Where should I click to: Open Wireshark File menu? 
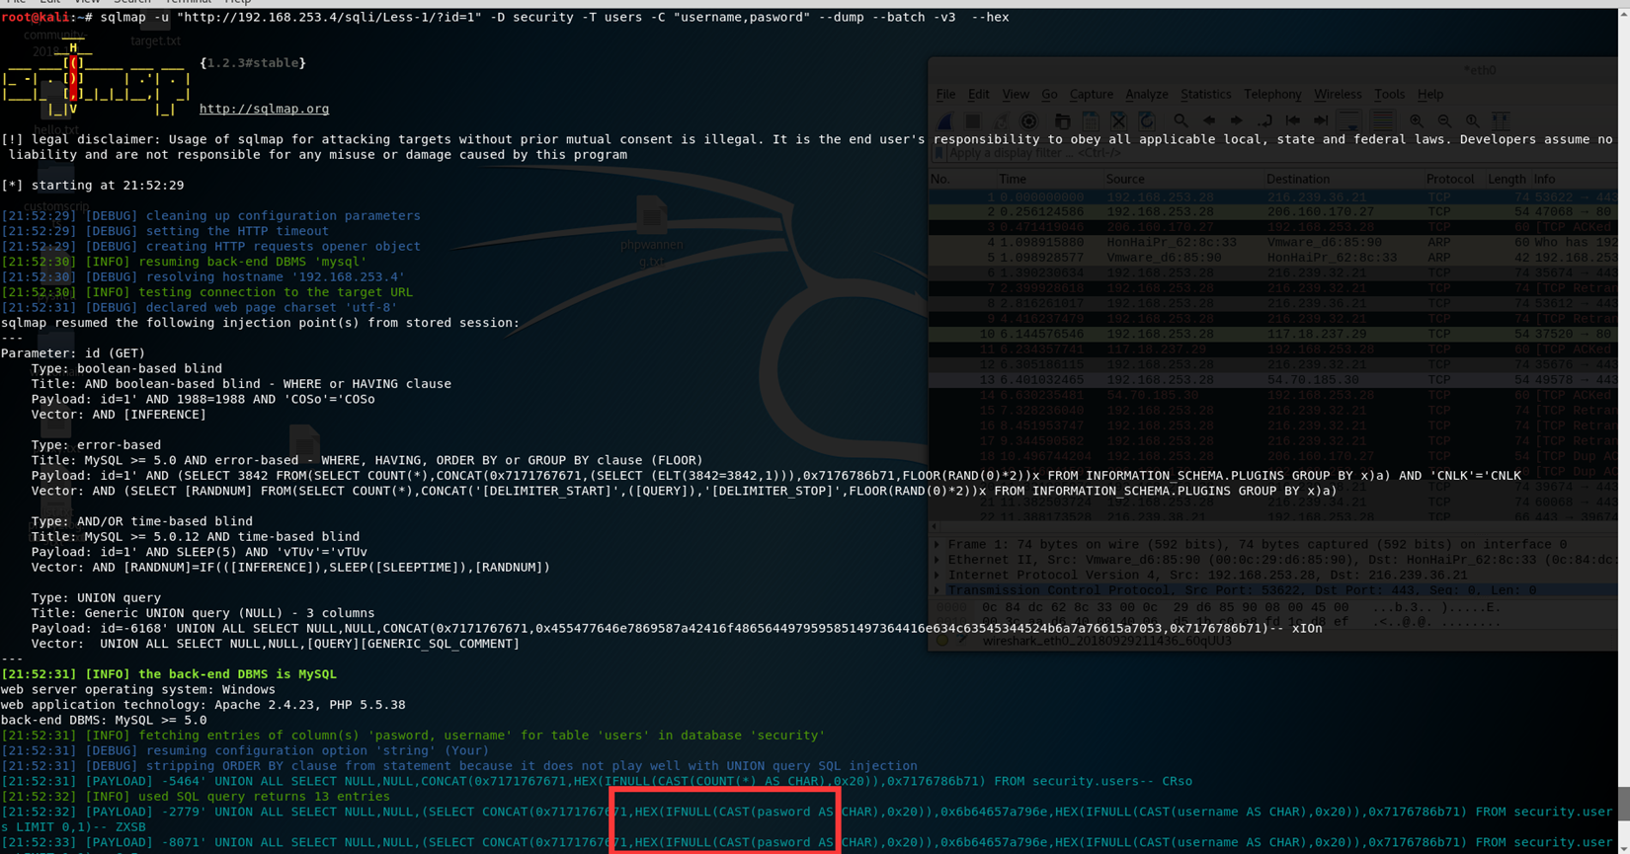point(945,95)
